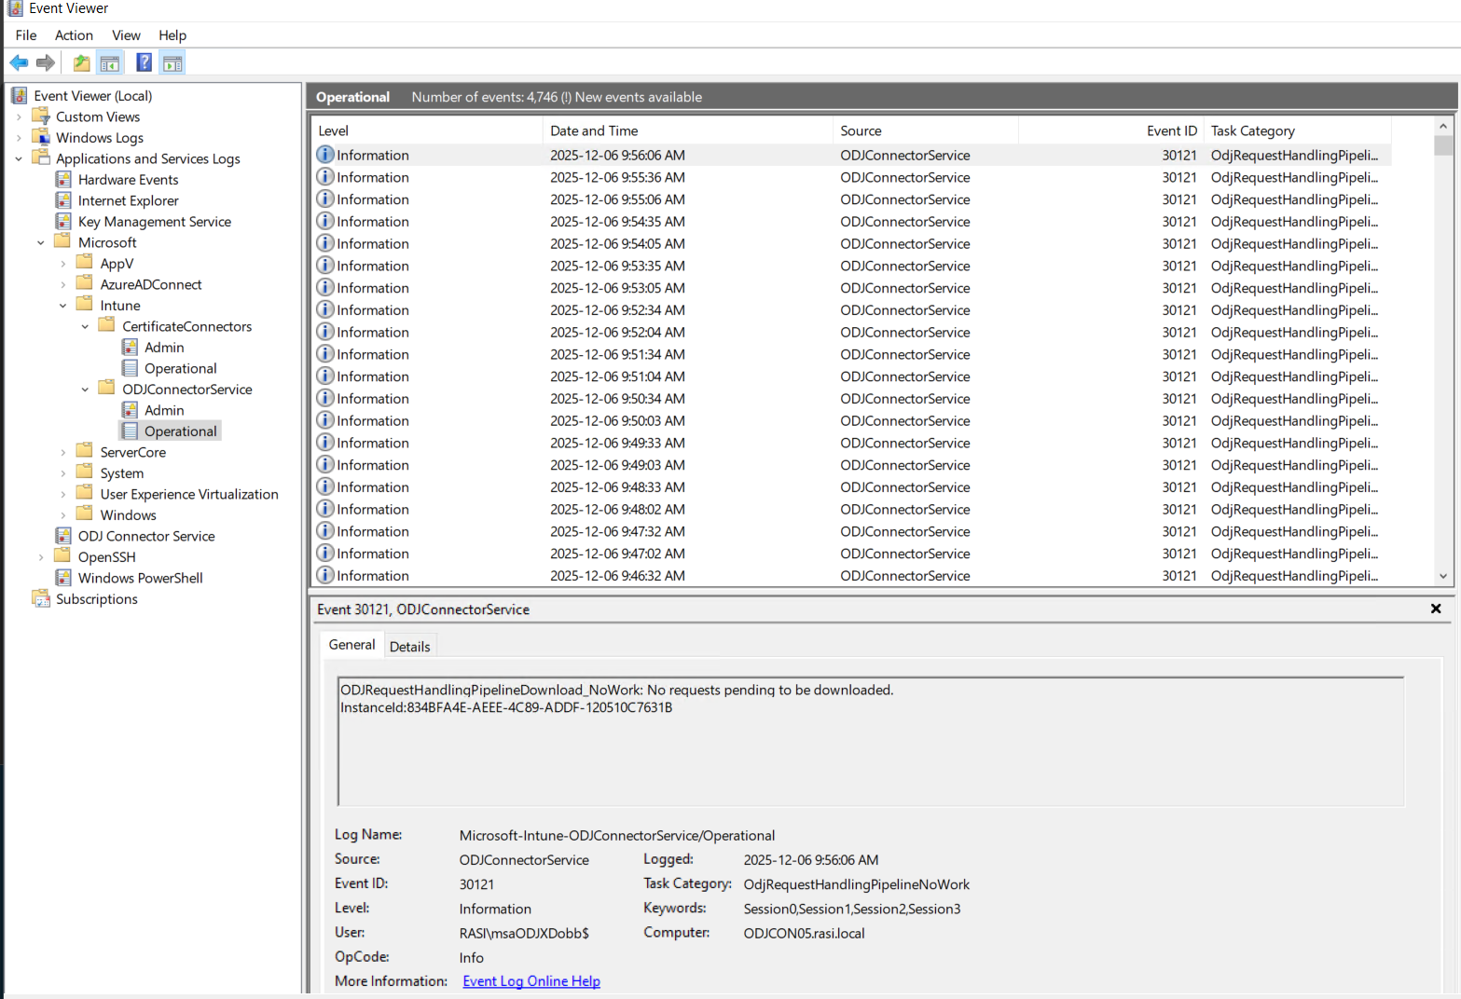Click the Admin log icon under CertificateConnectors
1461x999 pixels.
tap(130, 347)
